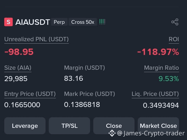This screenshot has width=187, height=140.
Task: Click the red S short-side badge
Action: pos(8,22)
